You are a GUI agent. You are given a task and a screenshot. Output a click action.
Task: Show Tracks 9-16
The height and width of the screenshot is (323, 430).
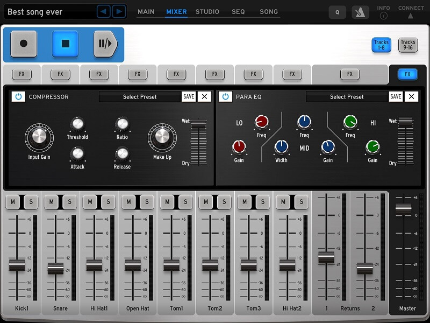click(408, 45)
